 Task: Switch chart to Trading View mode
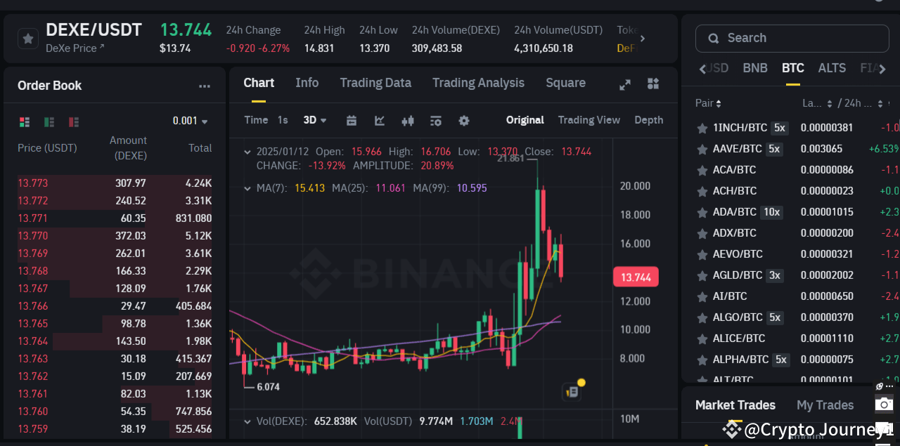(589, 120)
